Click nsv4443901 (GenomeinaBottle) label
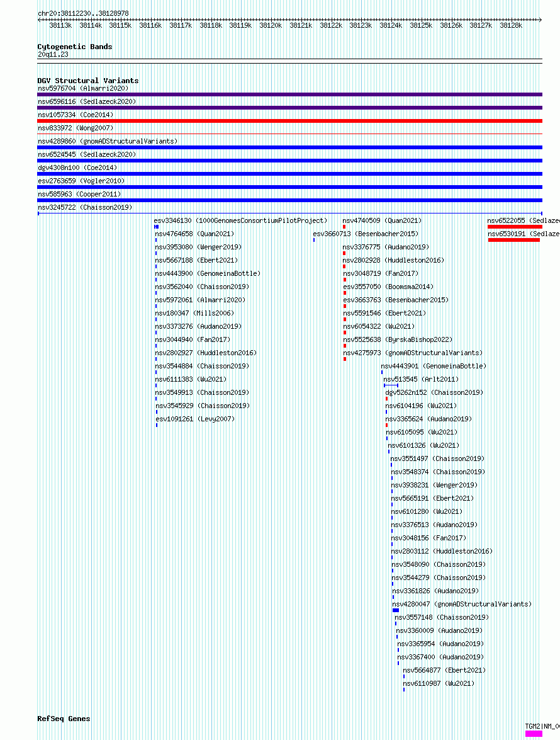 (x=434, y=366)
